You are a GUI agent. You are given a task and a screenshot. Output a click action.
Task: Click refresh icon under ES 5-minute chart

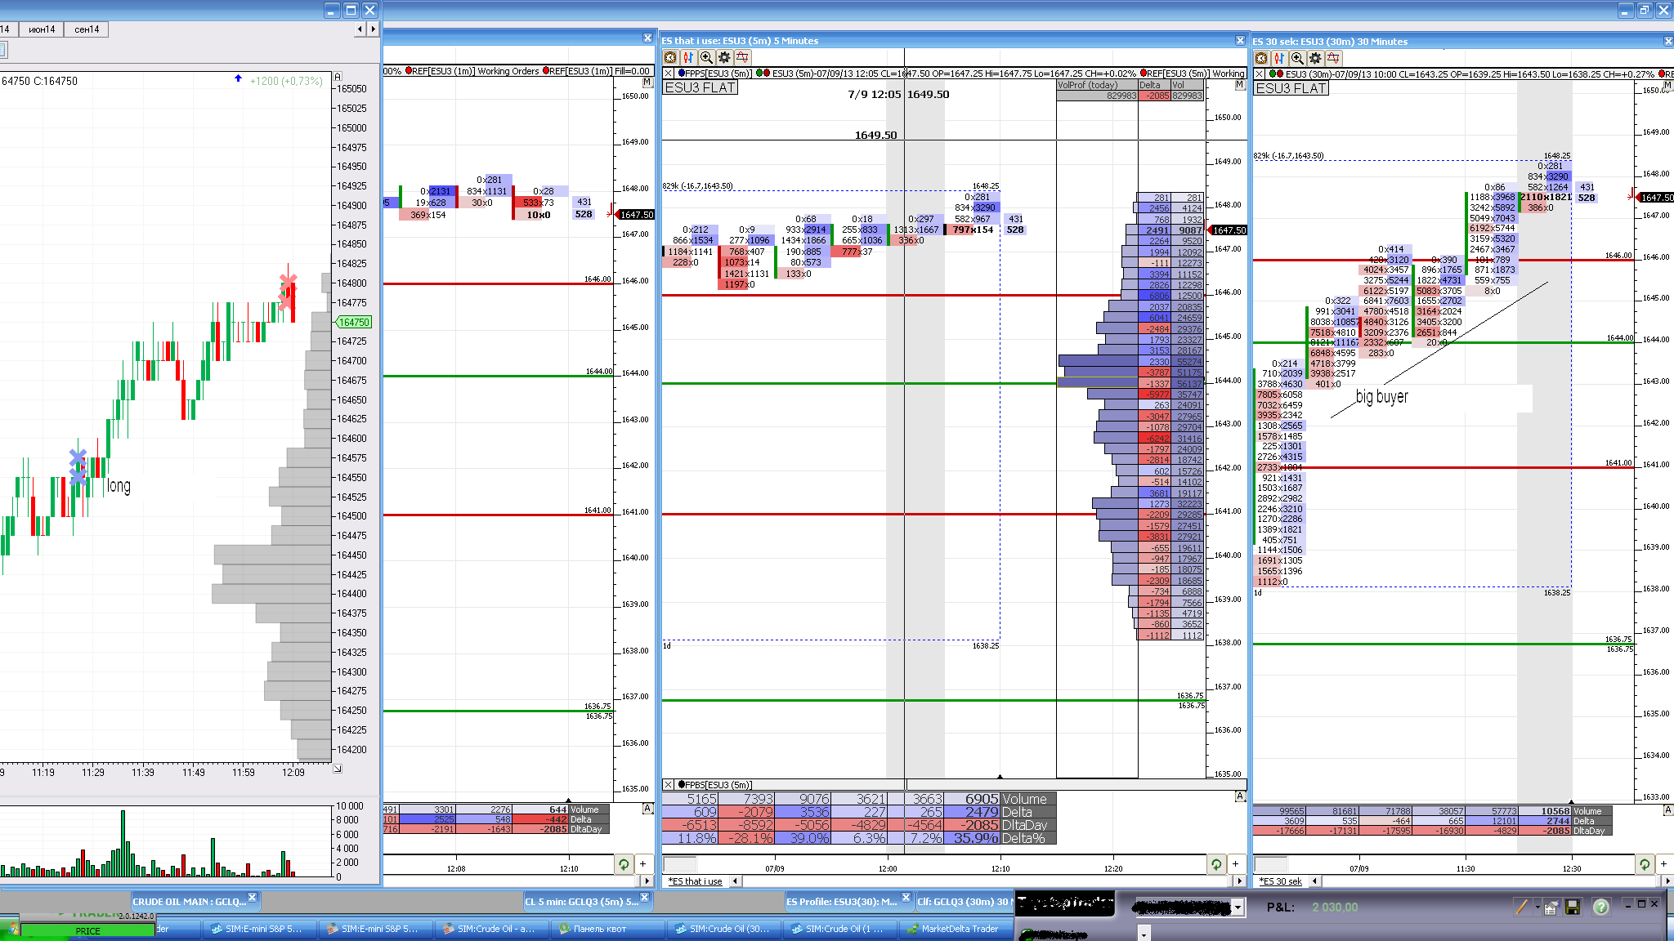coord(1216,863)
